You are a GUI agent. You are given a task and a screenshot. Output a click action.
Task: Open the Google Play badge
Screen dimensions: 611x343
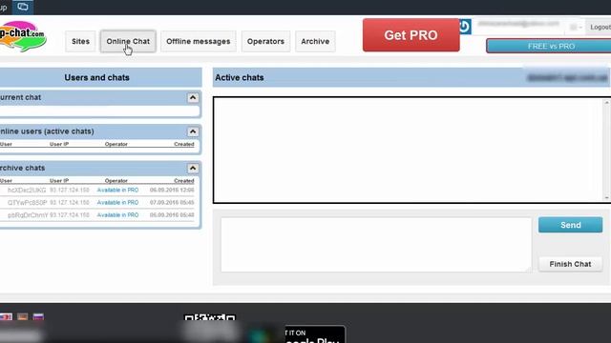tap(315, 334)
